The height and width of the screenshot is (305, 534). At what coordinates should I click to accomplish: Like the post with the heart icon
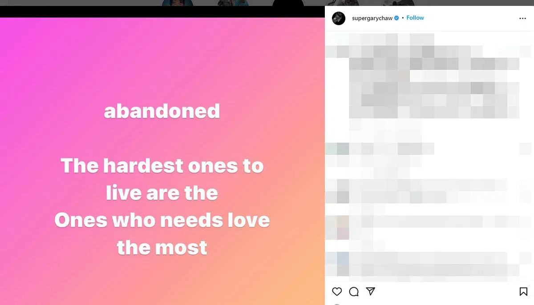click(x=337, y=292)
